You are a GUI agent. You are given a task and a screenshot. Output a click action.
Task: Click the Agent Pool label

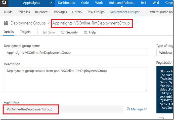coord(12,102)
